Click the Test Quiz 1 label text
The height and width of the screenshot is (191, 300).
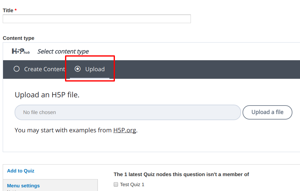[x=132, y=185]
